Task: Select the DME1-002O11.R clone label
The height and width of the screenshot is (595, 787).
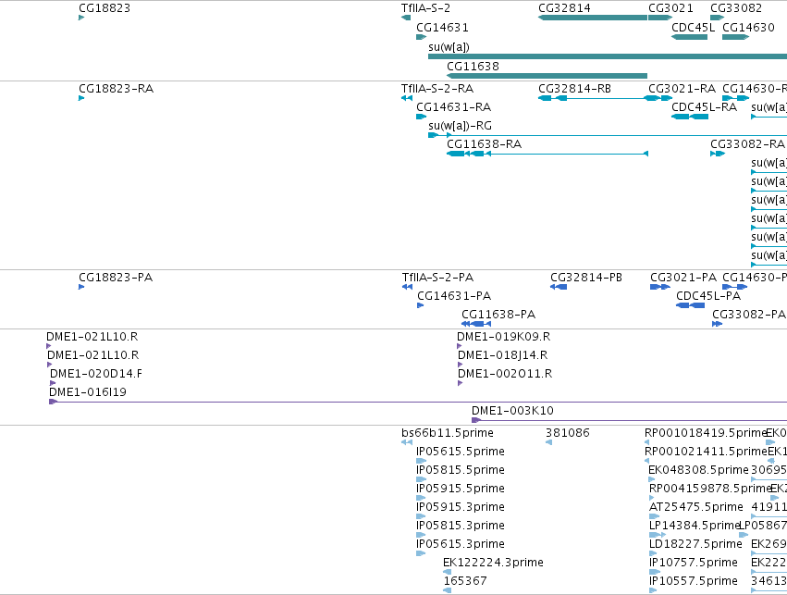Action: pos(505,374)
